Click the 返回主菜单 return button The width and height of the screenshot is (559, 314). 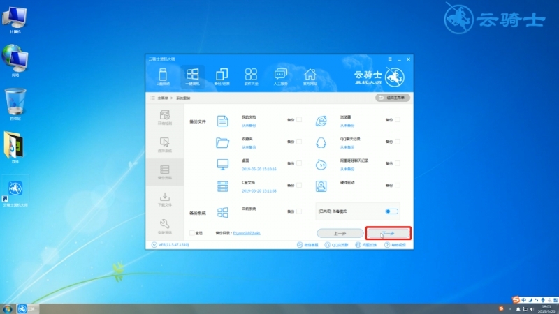click(x=393, y=98)
